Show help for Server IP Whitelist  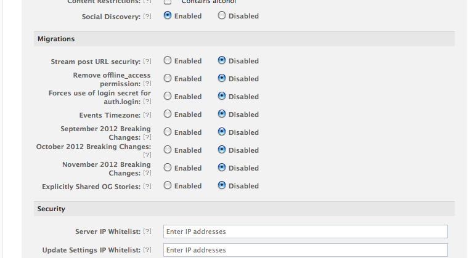(147, 232)
